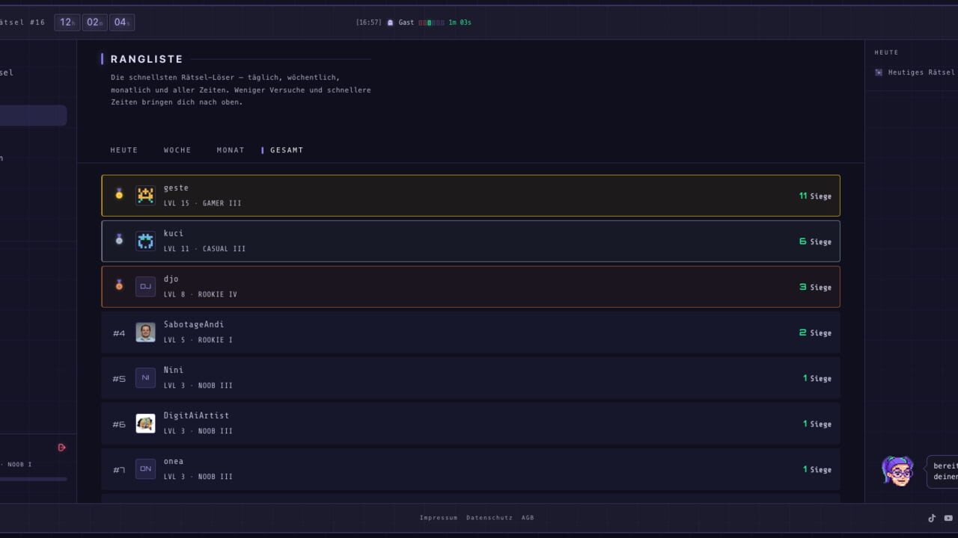Click the red logout icon in sidebar
The image size is (958, 538).
coord(62,448)
